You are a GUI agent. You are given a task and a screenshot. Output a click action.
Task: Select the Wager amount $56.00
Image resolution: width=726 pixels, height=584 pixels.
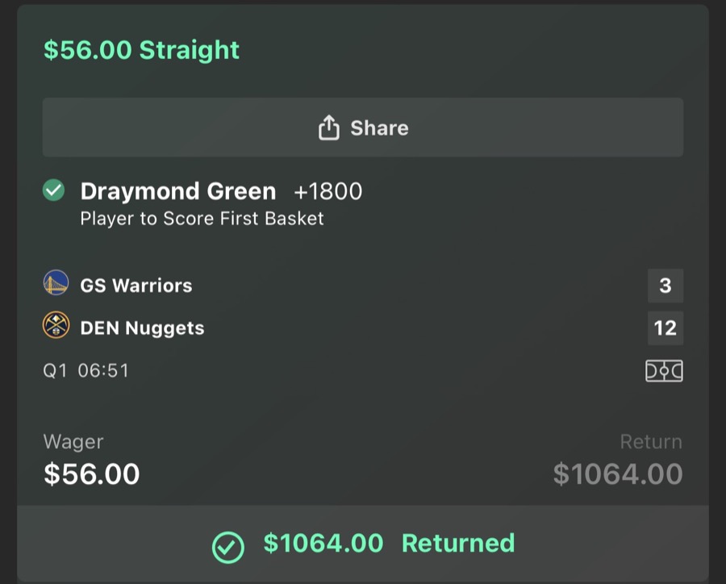pyautogui.click(x=91, y=473)
